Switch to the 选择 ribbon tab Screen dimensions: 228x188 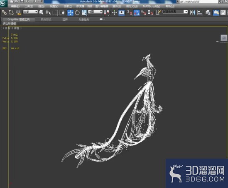pyautogui.click(x=65, y=19)
